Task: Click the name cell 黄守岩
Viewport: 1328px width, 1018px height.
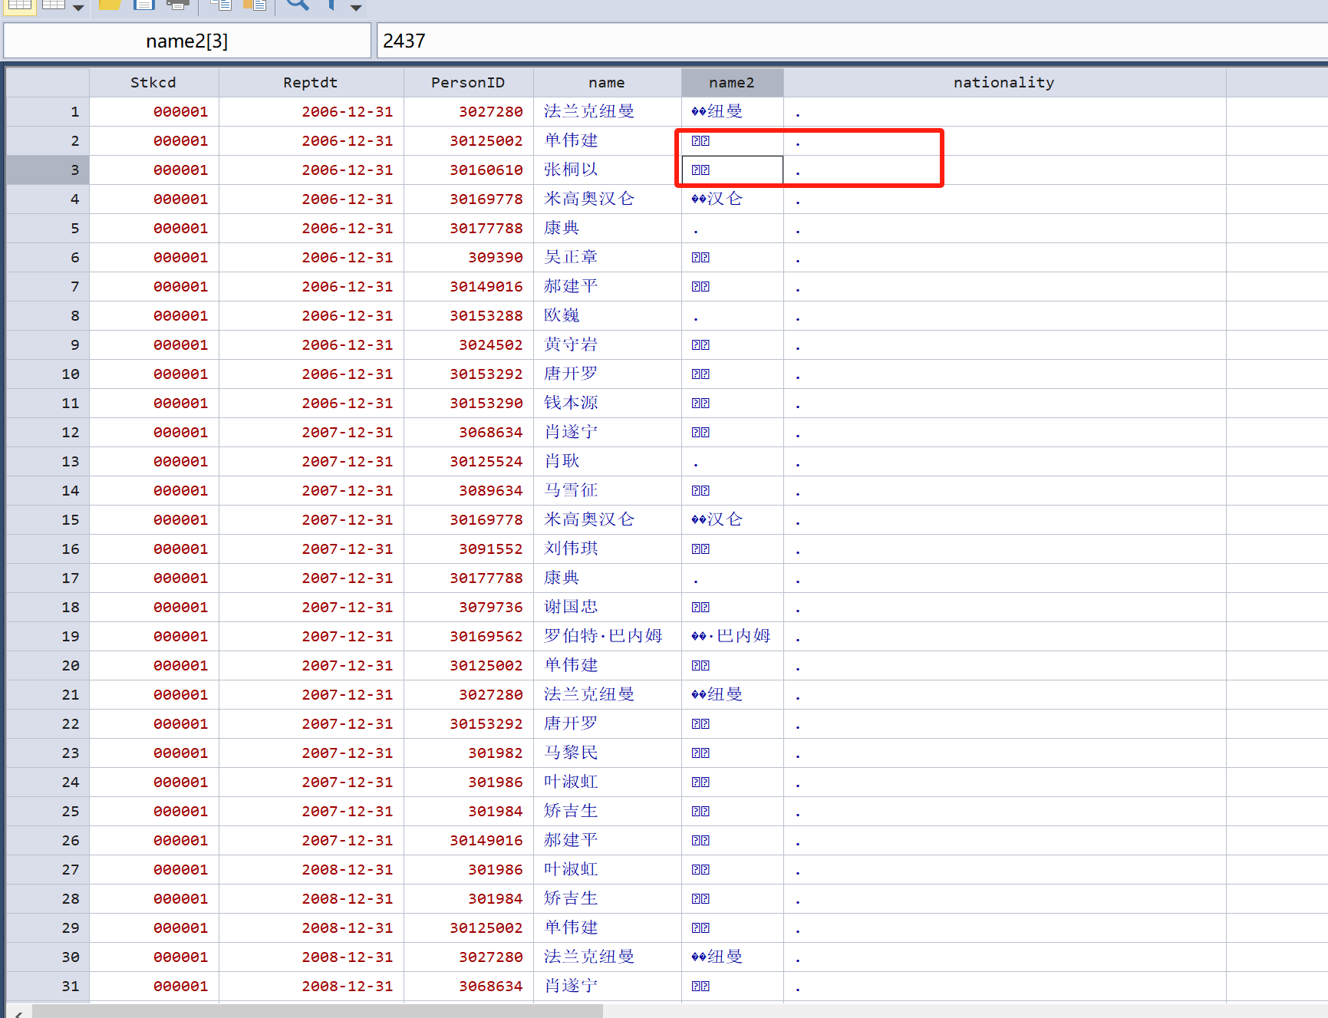Action: [607, 345]
